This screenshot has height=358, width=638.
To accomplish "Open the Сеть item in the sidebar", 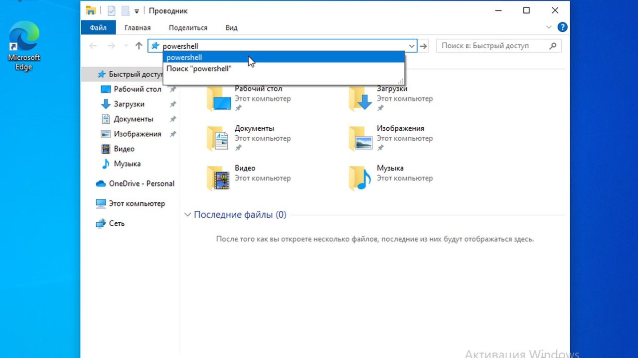I will click(116, 223).
